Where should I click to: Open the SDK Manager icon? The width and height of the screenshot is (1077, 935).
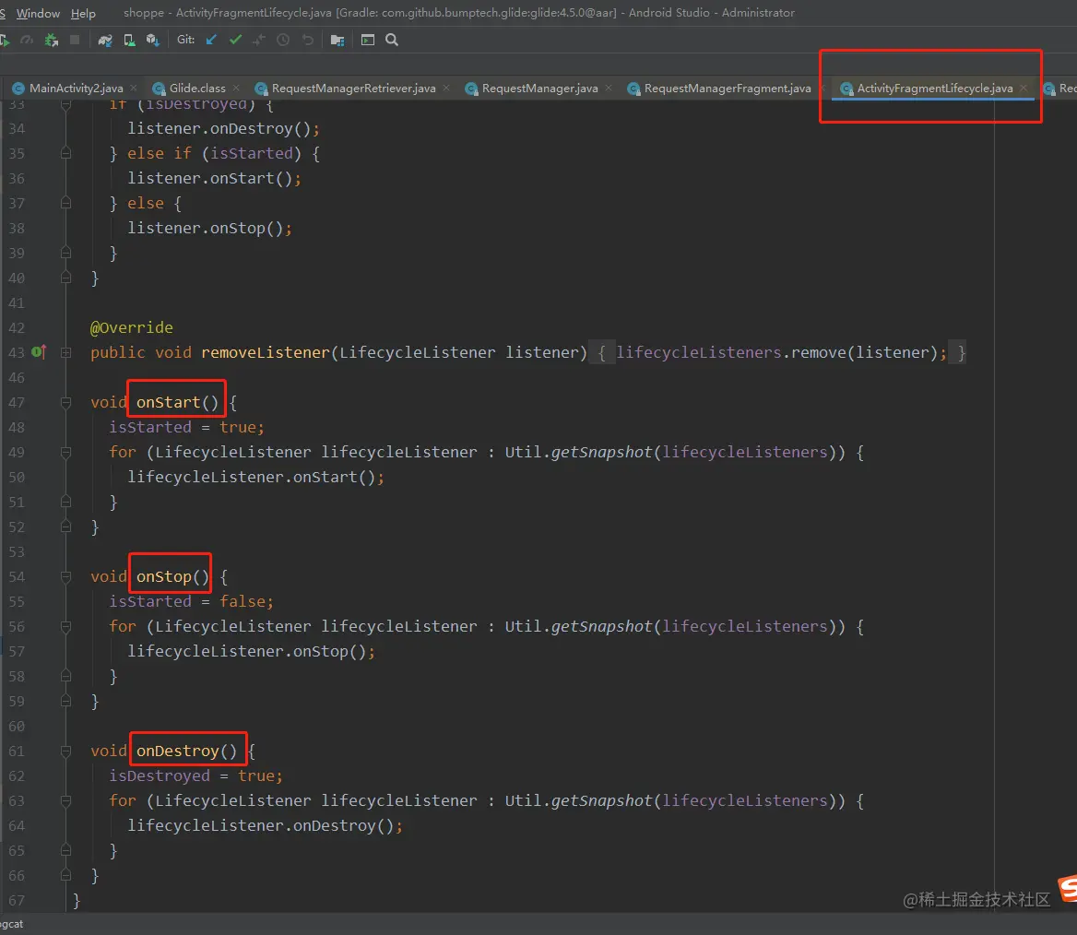[x=152, y=40]
